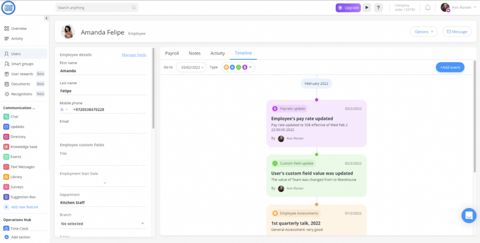Viewport: 480px width, 243px height.
Task: Open notifications via the bell icon
Action: 428,7
